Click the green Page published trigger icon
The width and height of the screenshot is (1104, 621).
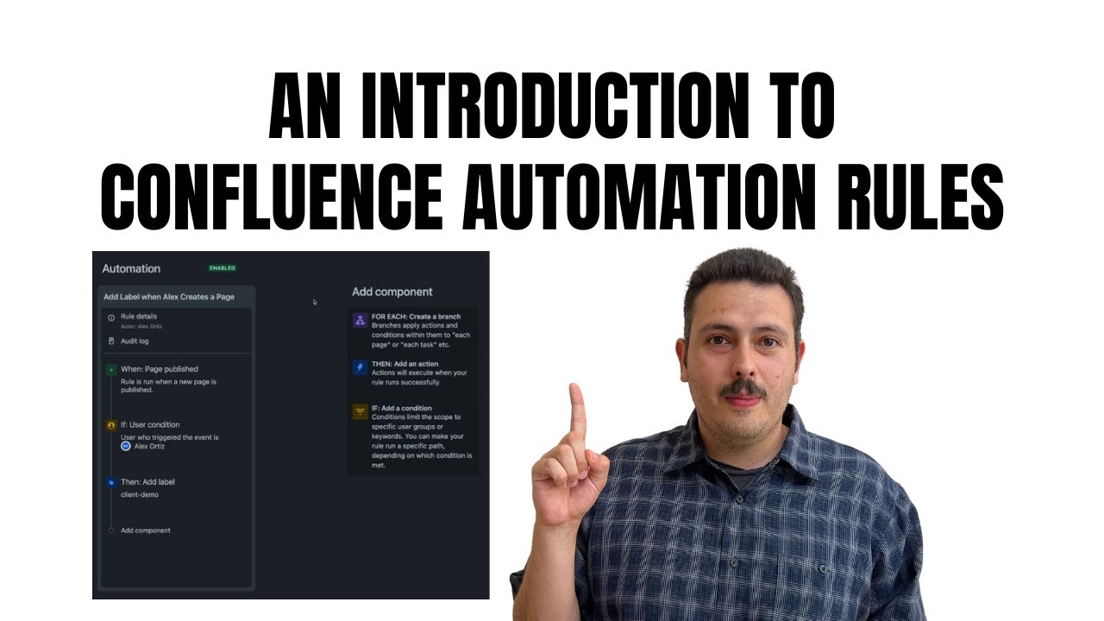111,369
